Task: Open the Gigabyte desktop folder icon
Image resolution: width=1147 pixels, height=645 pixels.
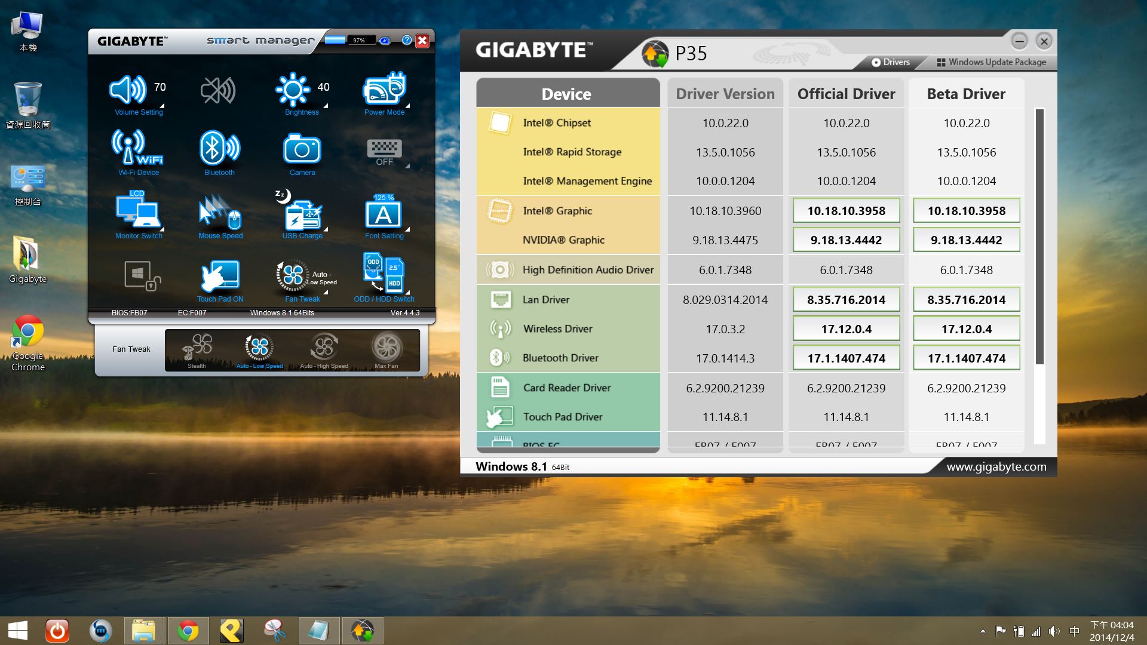Action: pos(27,260)
